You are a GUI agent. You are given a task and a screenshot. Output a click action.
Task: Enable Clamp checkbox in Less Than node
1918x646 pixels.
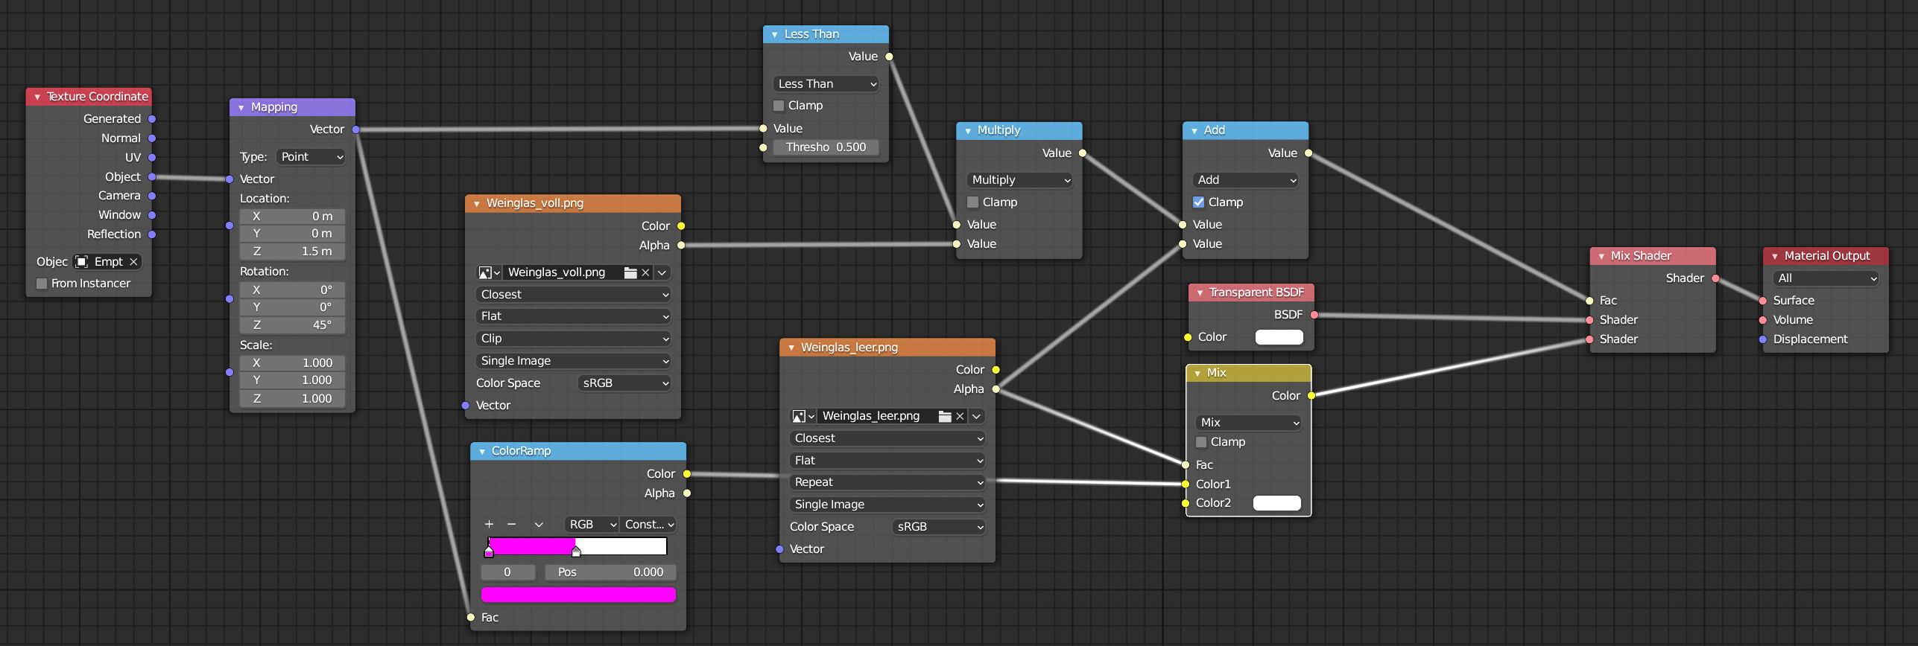click(x=779, y=106)
